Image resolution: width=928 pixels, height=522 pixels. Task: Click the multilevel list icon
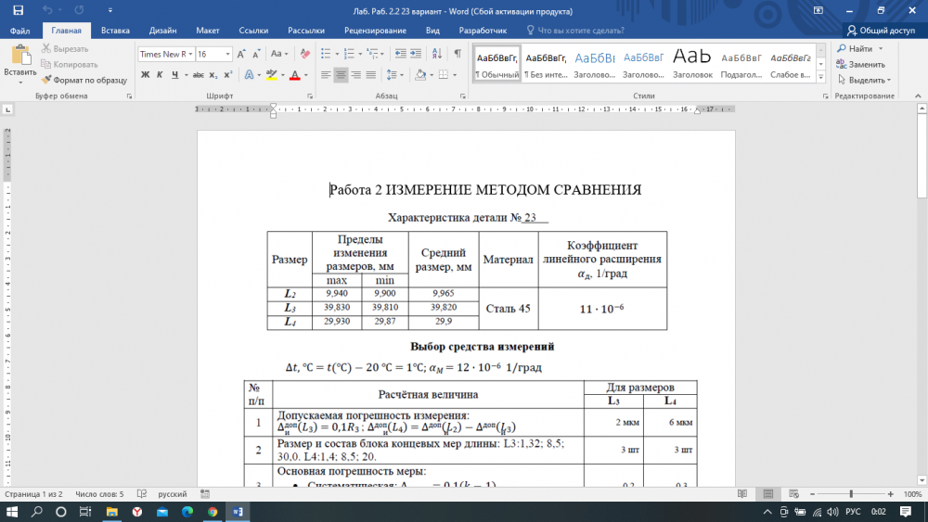[x=372, y=54]
